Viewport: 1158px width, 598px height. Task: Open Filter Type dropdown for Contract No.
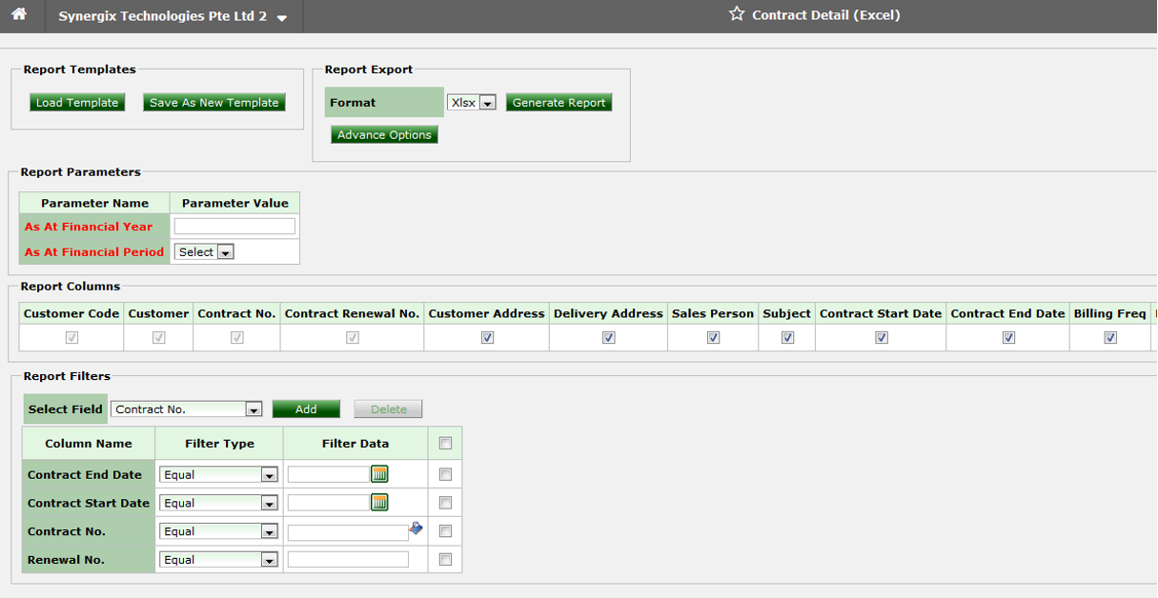[x=270, y=530]
